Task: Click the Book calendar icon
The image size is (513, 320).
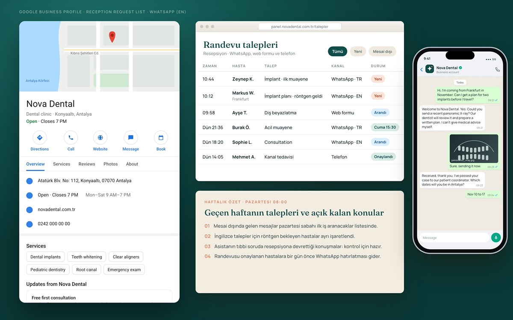Action: [x=161, y=138]
